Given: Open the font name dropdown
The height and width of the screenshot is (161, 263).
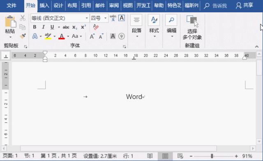Looking at the screenshot, I should tap(87, 18).
